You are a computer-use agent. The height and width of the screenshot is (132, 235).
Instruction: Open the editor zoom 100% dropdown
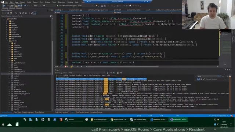pos(58,67)
